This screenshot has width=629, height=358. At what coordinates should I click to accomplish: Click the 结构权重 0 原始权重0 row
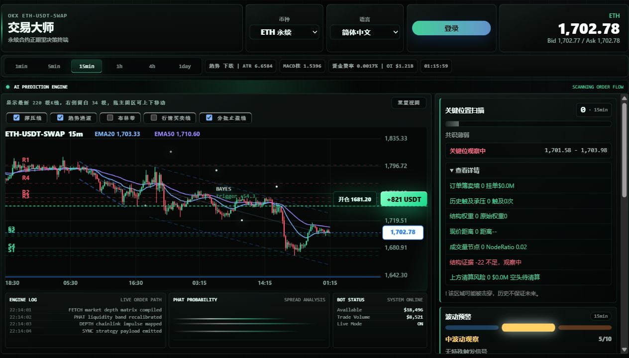pos(528,216)
